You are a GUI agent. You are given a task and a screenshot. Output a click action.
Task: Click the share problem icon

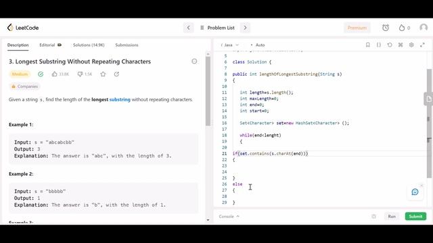coord(116,74)
